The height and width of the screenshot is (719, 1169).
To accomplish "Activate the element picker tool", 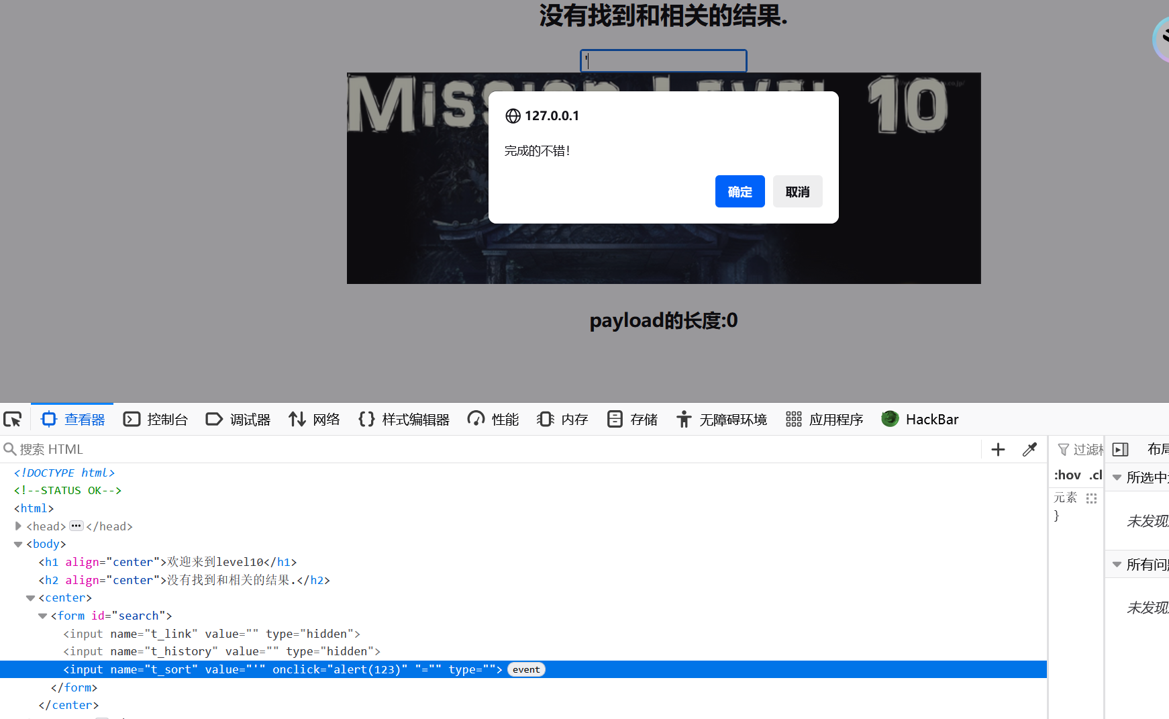I will point(13,420).
